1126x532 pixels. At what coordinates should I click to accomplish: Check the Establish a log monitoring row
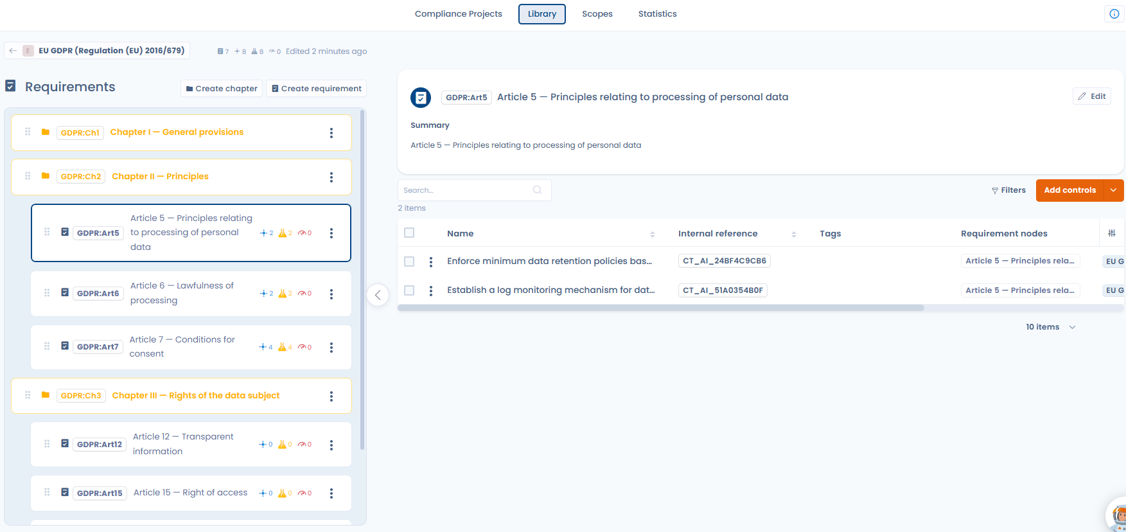point(409,290)
